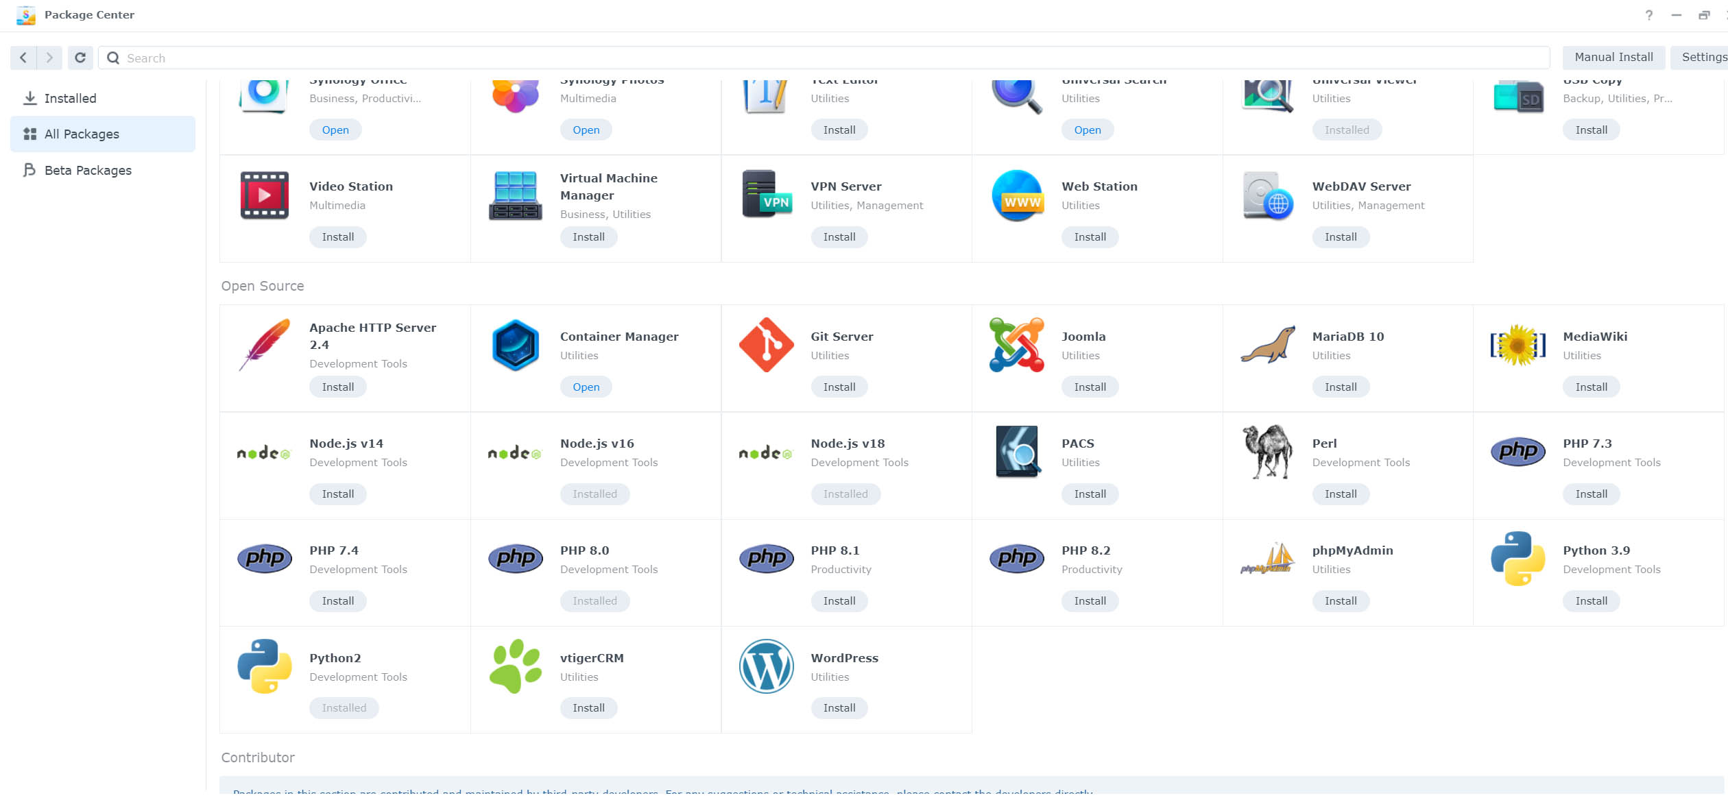Install Web Station package
This screenshot has height=800, width=1728.
tap(1090, 237)
